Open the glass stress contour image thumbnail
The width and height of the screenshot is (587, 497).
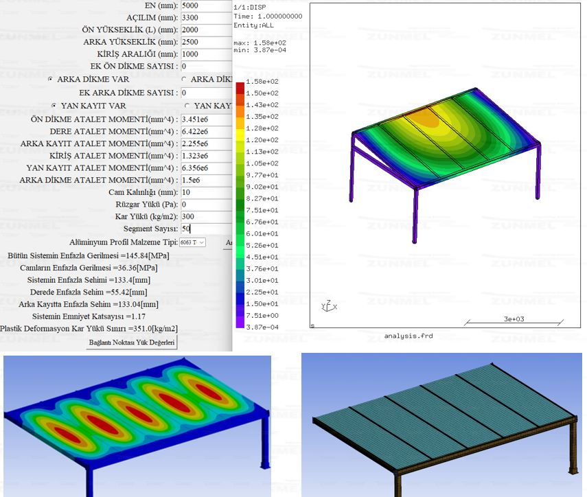pyautogui.click(x=137, y=426)
